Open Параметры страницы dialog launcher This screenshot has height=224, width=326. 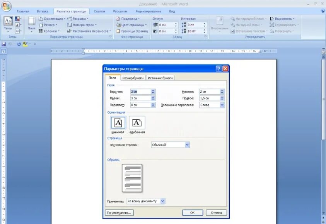point(111,37)
